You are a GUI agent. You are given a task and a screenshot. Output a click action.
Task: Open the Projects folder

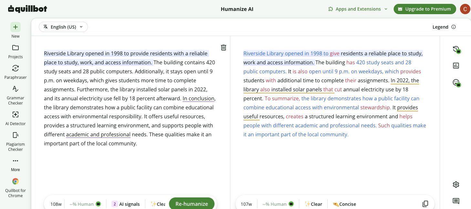pos(15,51)
